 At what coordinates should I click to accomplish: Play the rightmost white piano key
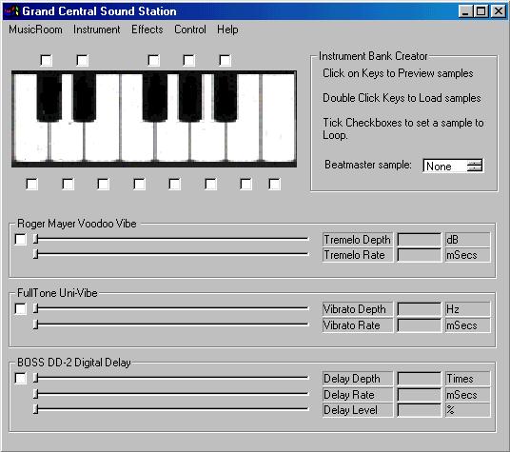coord(278,118)
